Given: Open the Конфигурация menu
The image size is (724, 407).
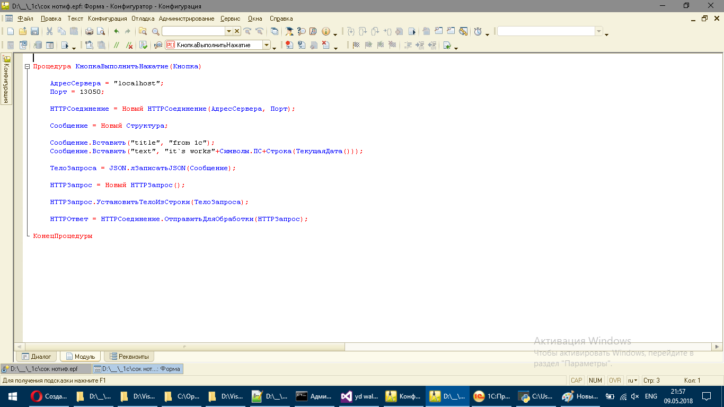Looking at the screenshot, I should [108, 18].
